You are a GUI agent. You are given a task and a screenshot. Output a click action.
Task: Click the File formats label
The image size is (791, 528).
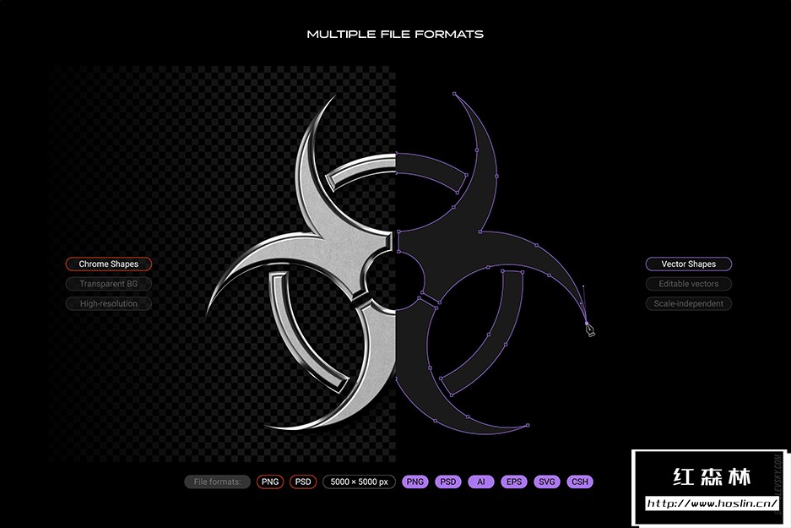tap(218, 482)
